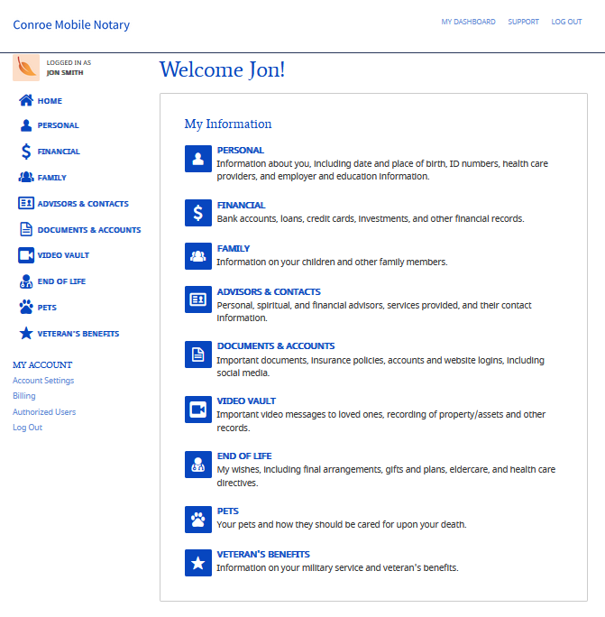Viewport: 605px width, 617px height.
Task: Select DOCUMENTS & ACCOUNTS label in sidebar
Action: (x=89, y=230)
